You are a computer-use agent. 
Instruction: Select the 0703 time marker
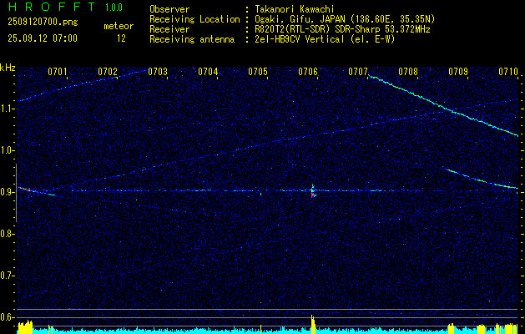point(158,72)
